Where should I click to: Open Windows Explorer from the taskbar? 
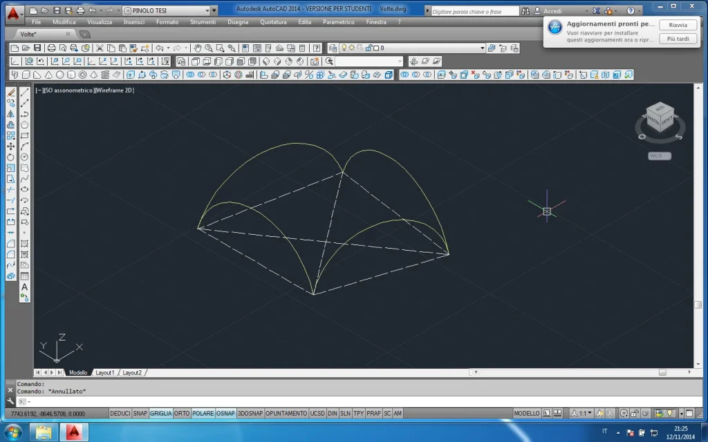tap(44, 432)
